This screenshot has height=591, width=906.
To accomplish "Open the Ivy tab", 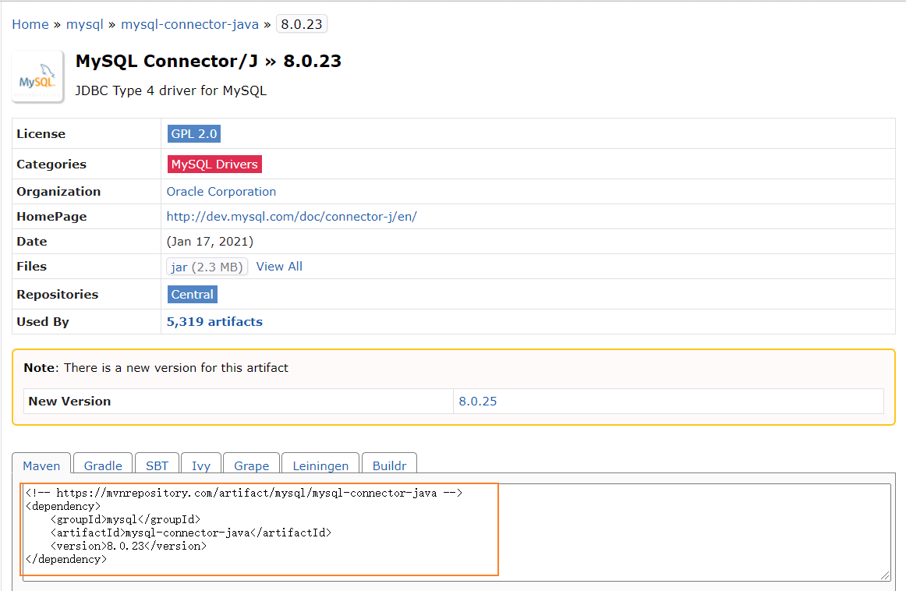I will (201, 465).
